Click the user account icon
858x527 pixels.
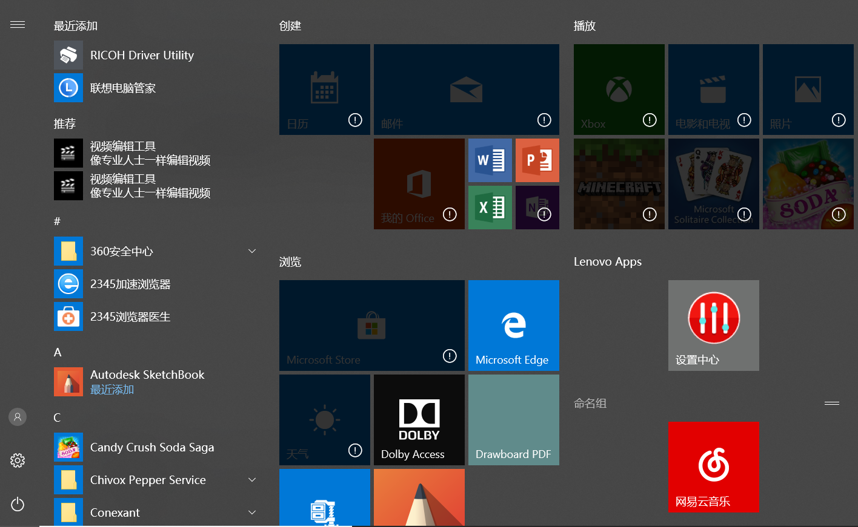[x=18, y=417]
